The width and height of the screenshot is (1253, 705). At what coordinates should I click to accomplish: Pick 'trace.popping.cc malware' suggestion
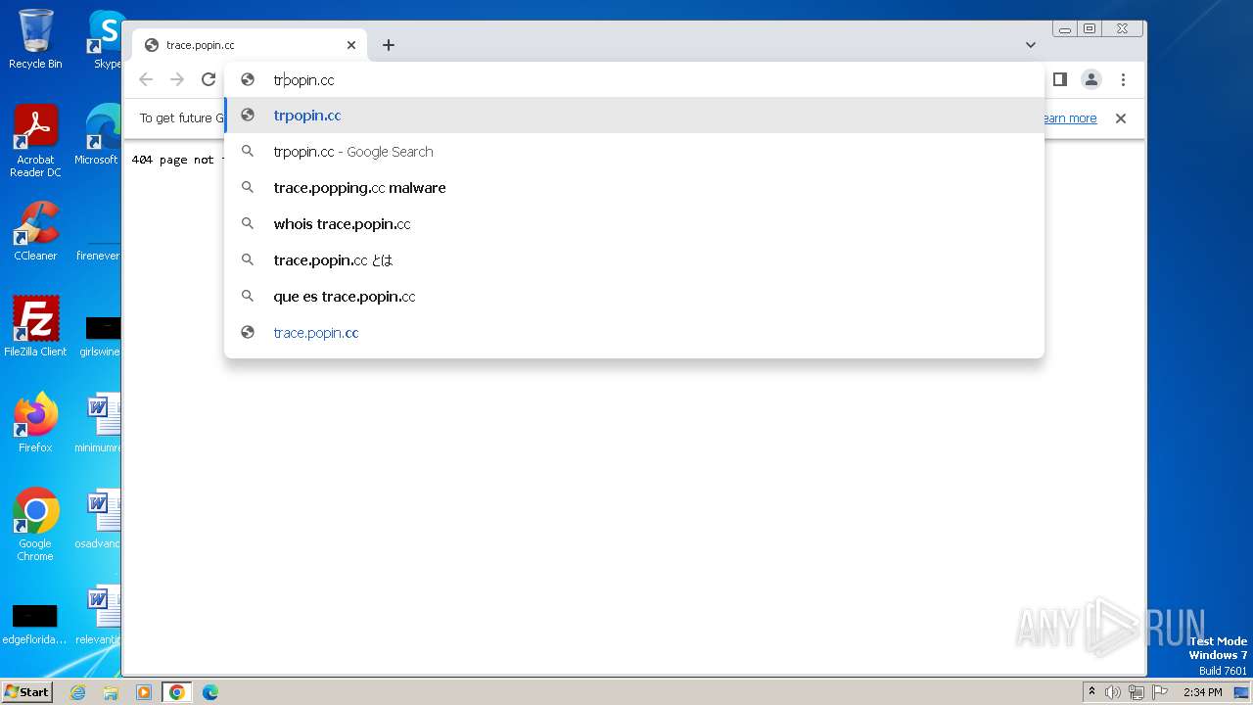[x=634, y=188]
